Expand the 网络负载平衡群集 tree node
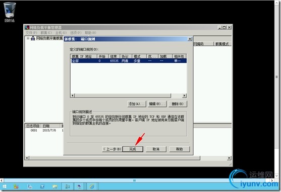The height and width of the screenshot is (192, 281). 28,38
